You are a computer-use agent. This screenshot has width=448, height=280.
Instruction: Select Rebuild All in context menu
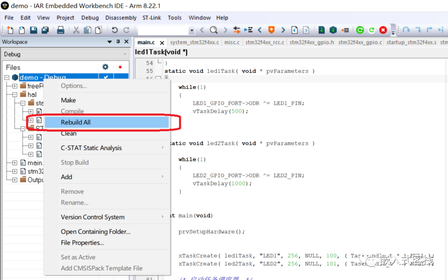[107, 122]
